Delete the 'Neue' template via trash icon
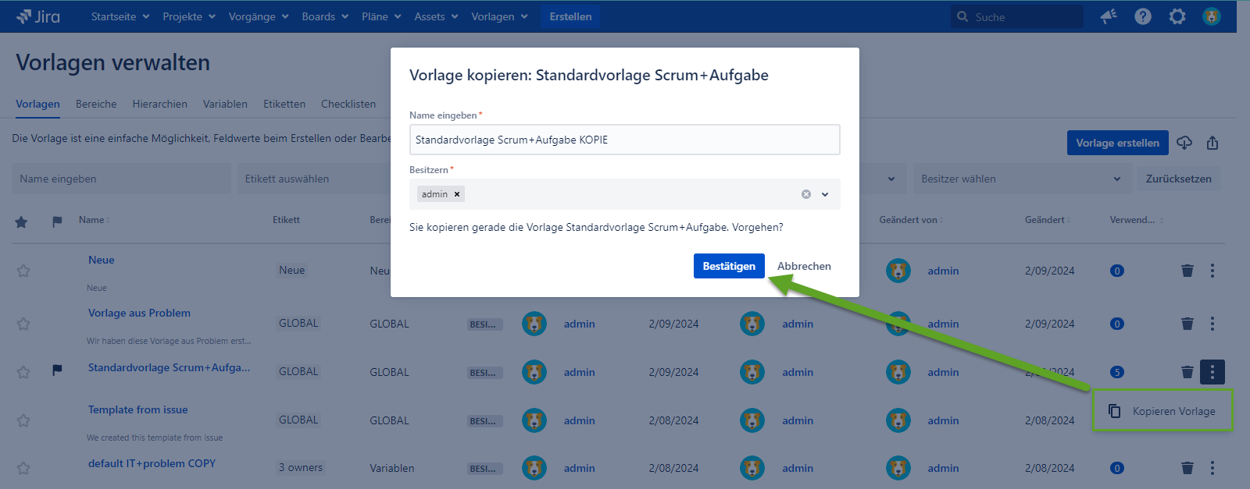 [1187, 271]
